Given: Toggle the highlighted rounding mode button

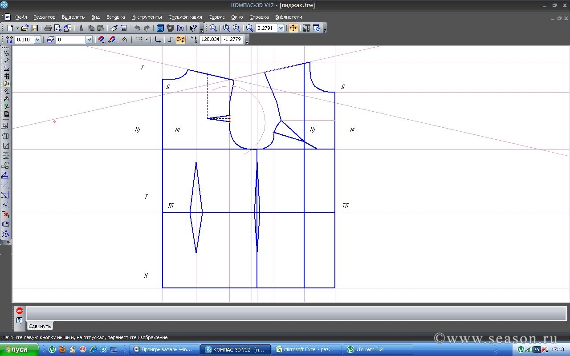Looking at the screenshot, I should tap(181, 40).
